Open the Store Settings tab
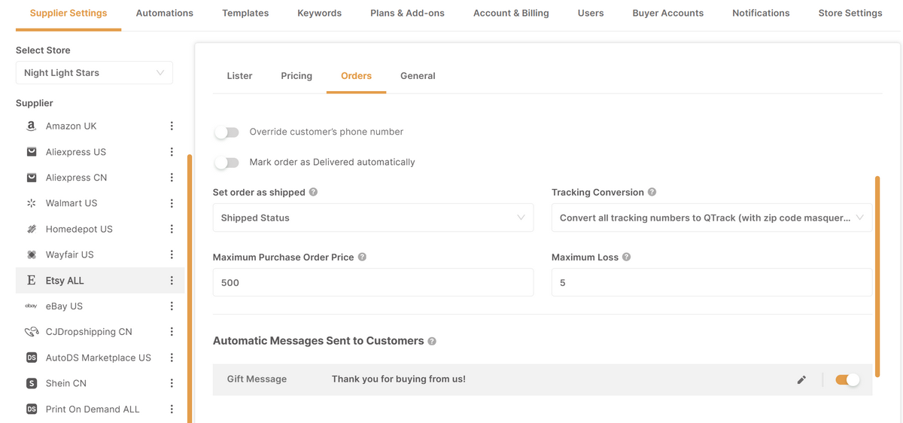The image size is (903, 423). coord(850,13)
